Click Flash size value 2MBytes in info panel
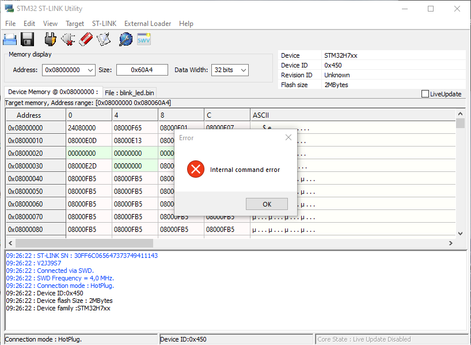The width and height of the screenshot is (471, 345). (336, 85)
